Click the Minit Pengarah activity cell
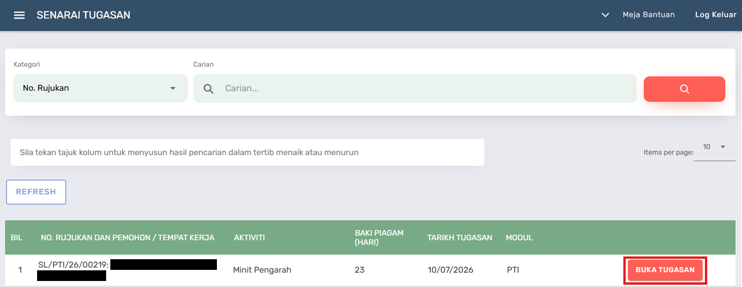 tap(262, 270)
